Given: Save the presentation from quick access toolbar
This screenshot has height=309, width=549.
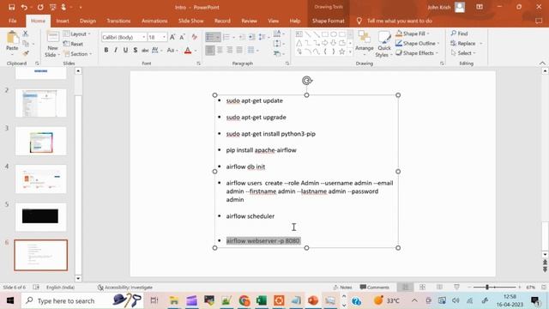Looking at the screenshot, I should coord(11,7).
